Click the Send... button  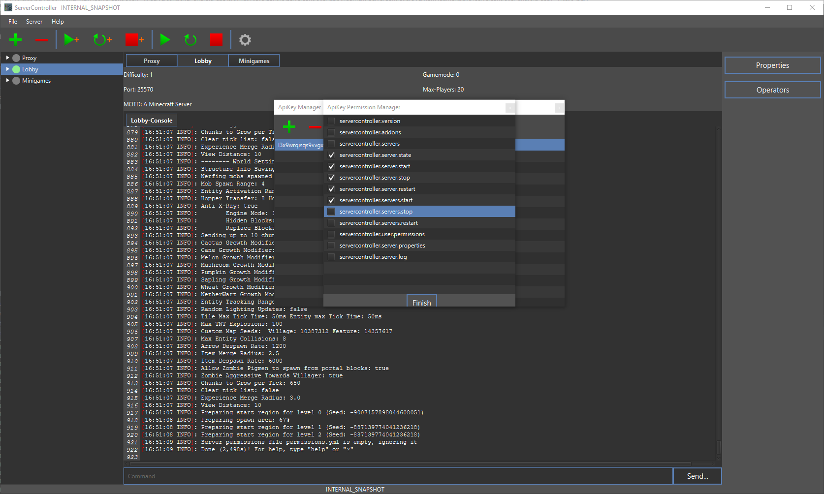pos(697,476)
